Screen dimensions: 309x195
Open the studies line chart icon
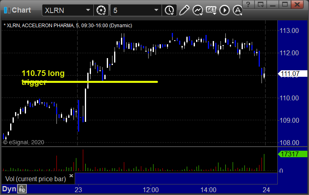pyautogui.click(x=198, y=10)
